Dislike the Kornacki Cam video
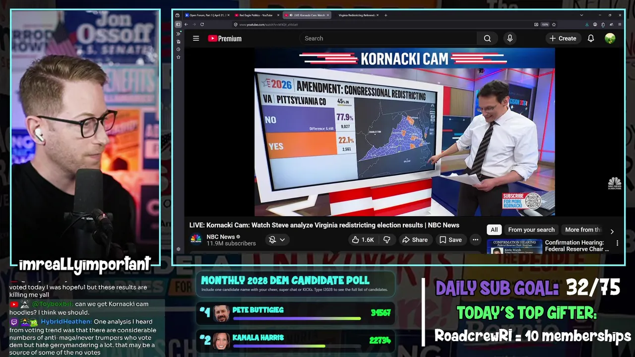The width and height of the screenshot is (635, 357). 387,239
